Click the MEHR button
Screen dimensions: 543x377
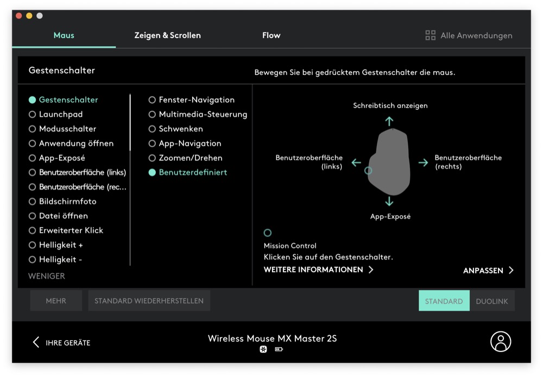coord(56,300)
